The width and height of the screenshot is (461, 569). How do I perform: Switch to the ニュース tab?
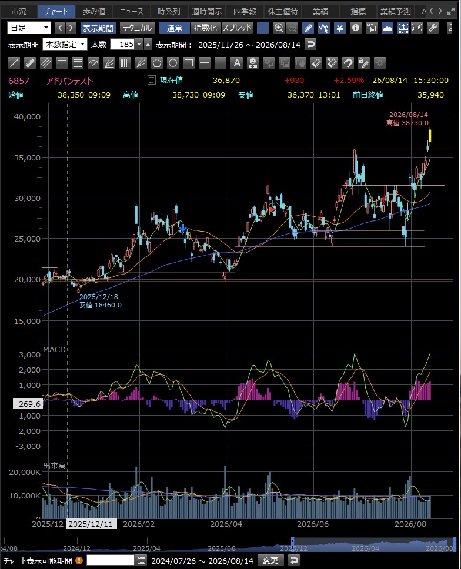(132, 11)
